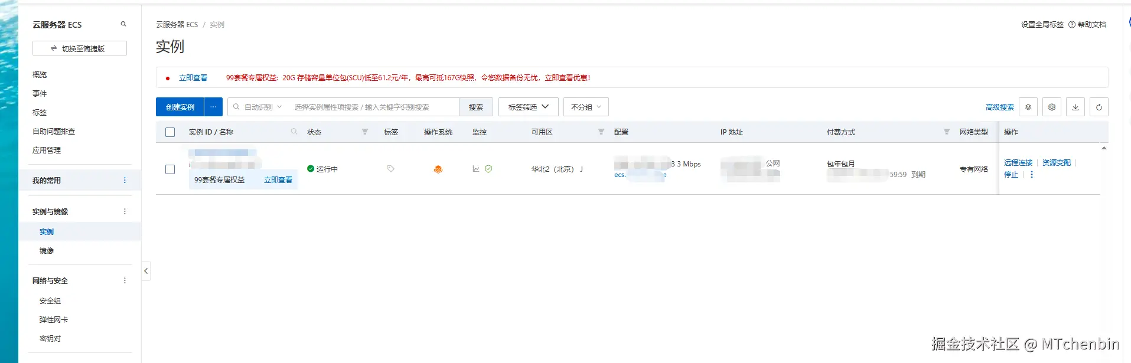Click the orange operating system icon
This screenshot has width=1131, height=363.
[x=438, y=169]
